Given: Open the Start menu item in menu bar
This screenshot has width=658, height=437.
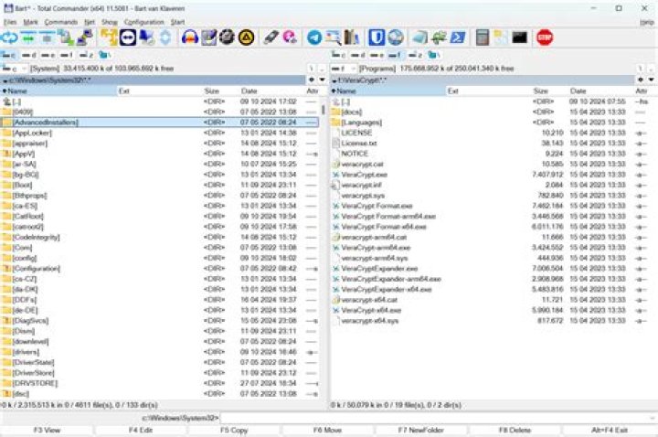Looking at the screenshot, I should (177, 22).
